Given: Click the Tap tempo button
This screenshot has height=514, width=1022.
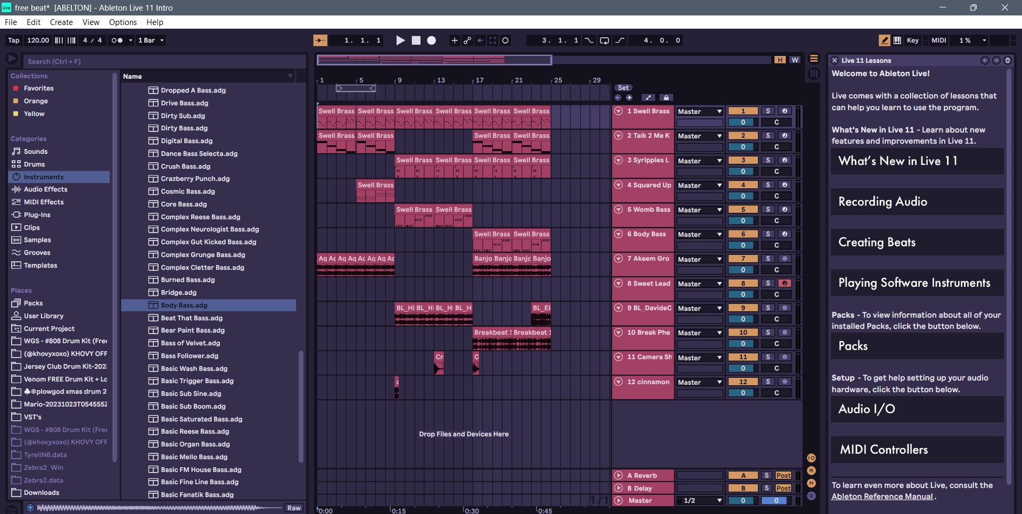Looking at the screenshot, I should tap(14, 40).
